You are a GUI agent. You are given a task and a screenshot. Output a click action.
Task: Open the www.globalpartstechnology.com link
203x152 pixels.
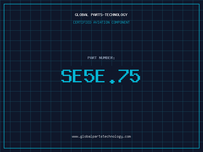click(x=101, y=137)
